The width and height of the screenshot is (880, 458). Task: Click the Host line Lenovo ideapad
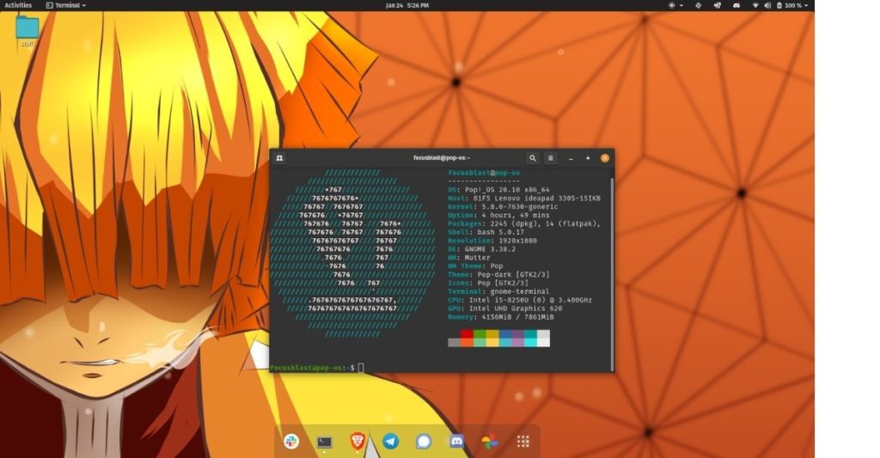pyautogui.click(x=524, y=198)
